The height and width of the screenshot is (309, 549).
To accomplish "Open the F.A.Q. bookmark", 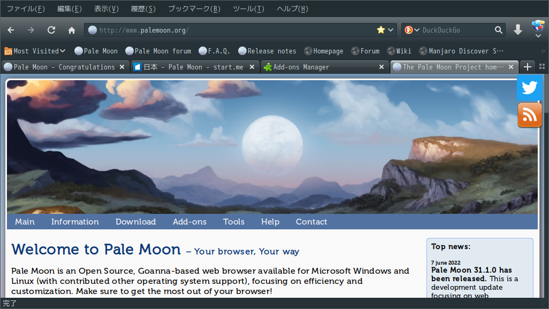I will click(214, 51).
